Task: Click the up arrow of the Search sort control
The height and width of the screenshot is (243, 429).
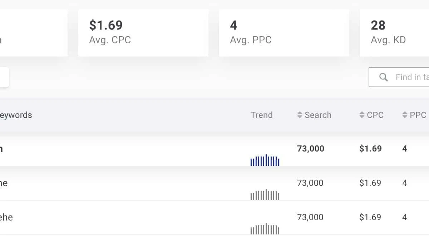Action: (x=299, y=113)
